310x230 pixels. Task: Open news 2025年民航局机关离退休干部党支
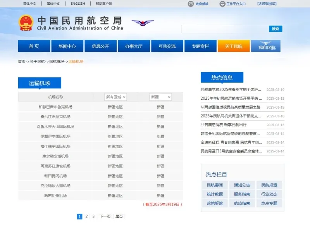point(231,116)
